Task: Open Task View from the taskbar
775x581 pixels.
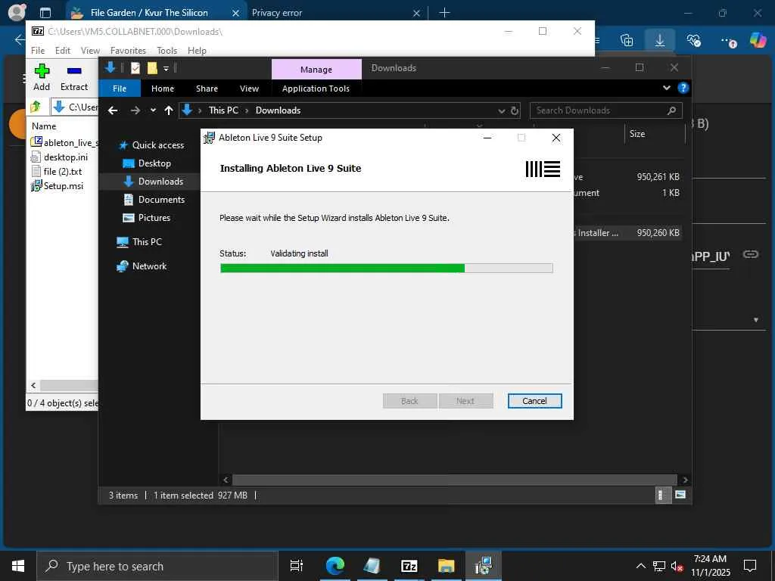Action: (x=297, y=566)
